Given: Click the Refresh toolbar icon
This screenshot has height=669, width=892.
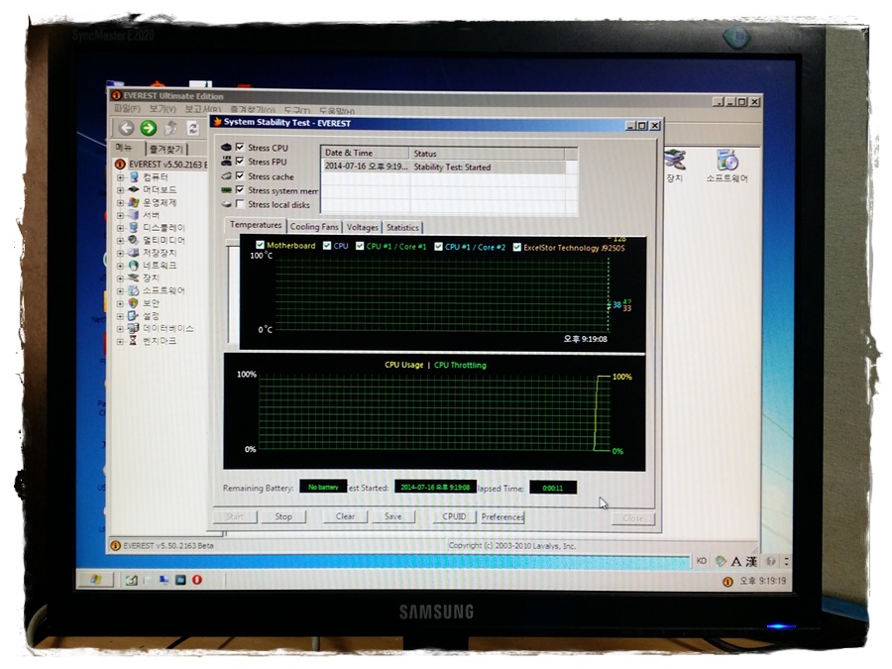Looking at the screenshot, I should tap(193, 128).
